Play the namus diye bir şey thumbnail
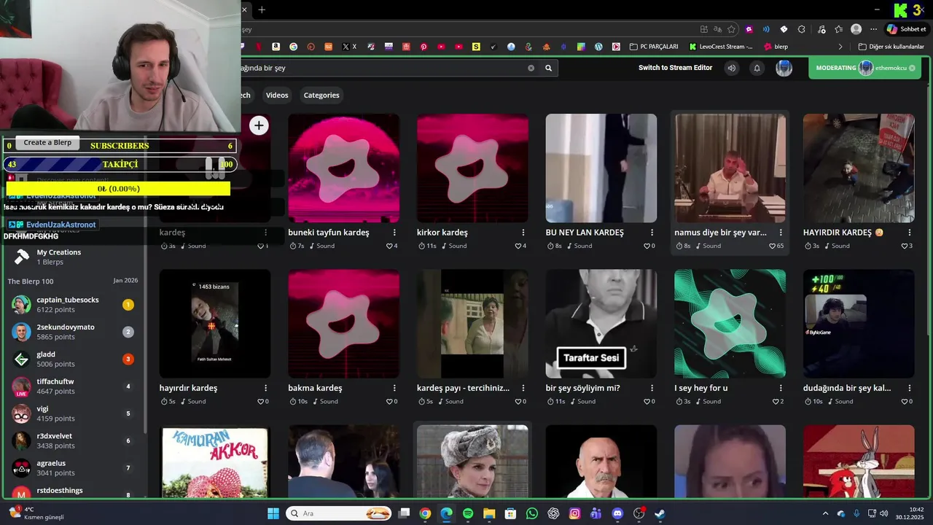This screenshot has width=933, height=525. (730, 168)
